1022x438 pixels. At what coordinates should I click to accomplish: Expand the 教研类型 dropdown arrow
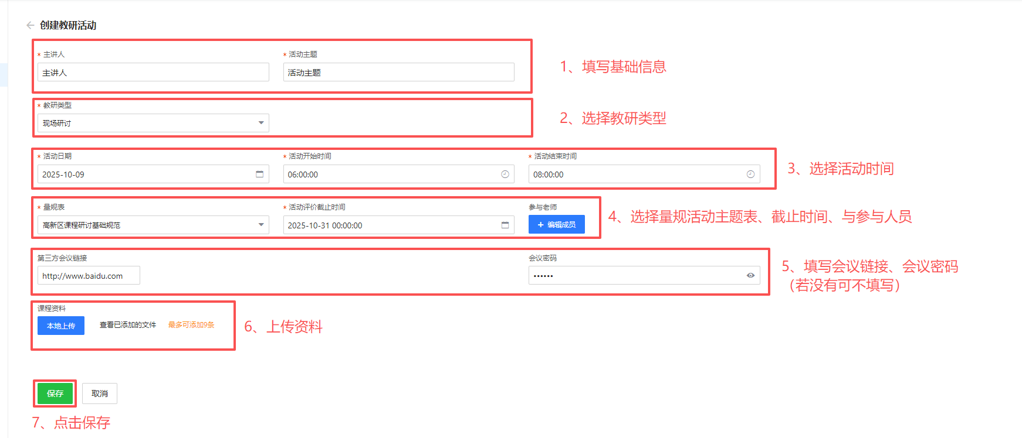click(261, 123)
